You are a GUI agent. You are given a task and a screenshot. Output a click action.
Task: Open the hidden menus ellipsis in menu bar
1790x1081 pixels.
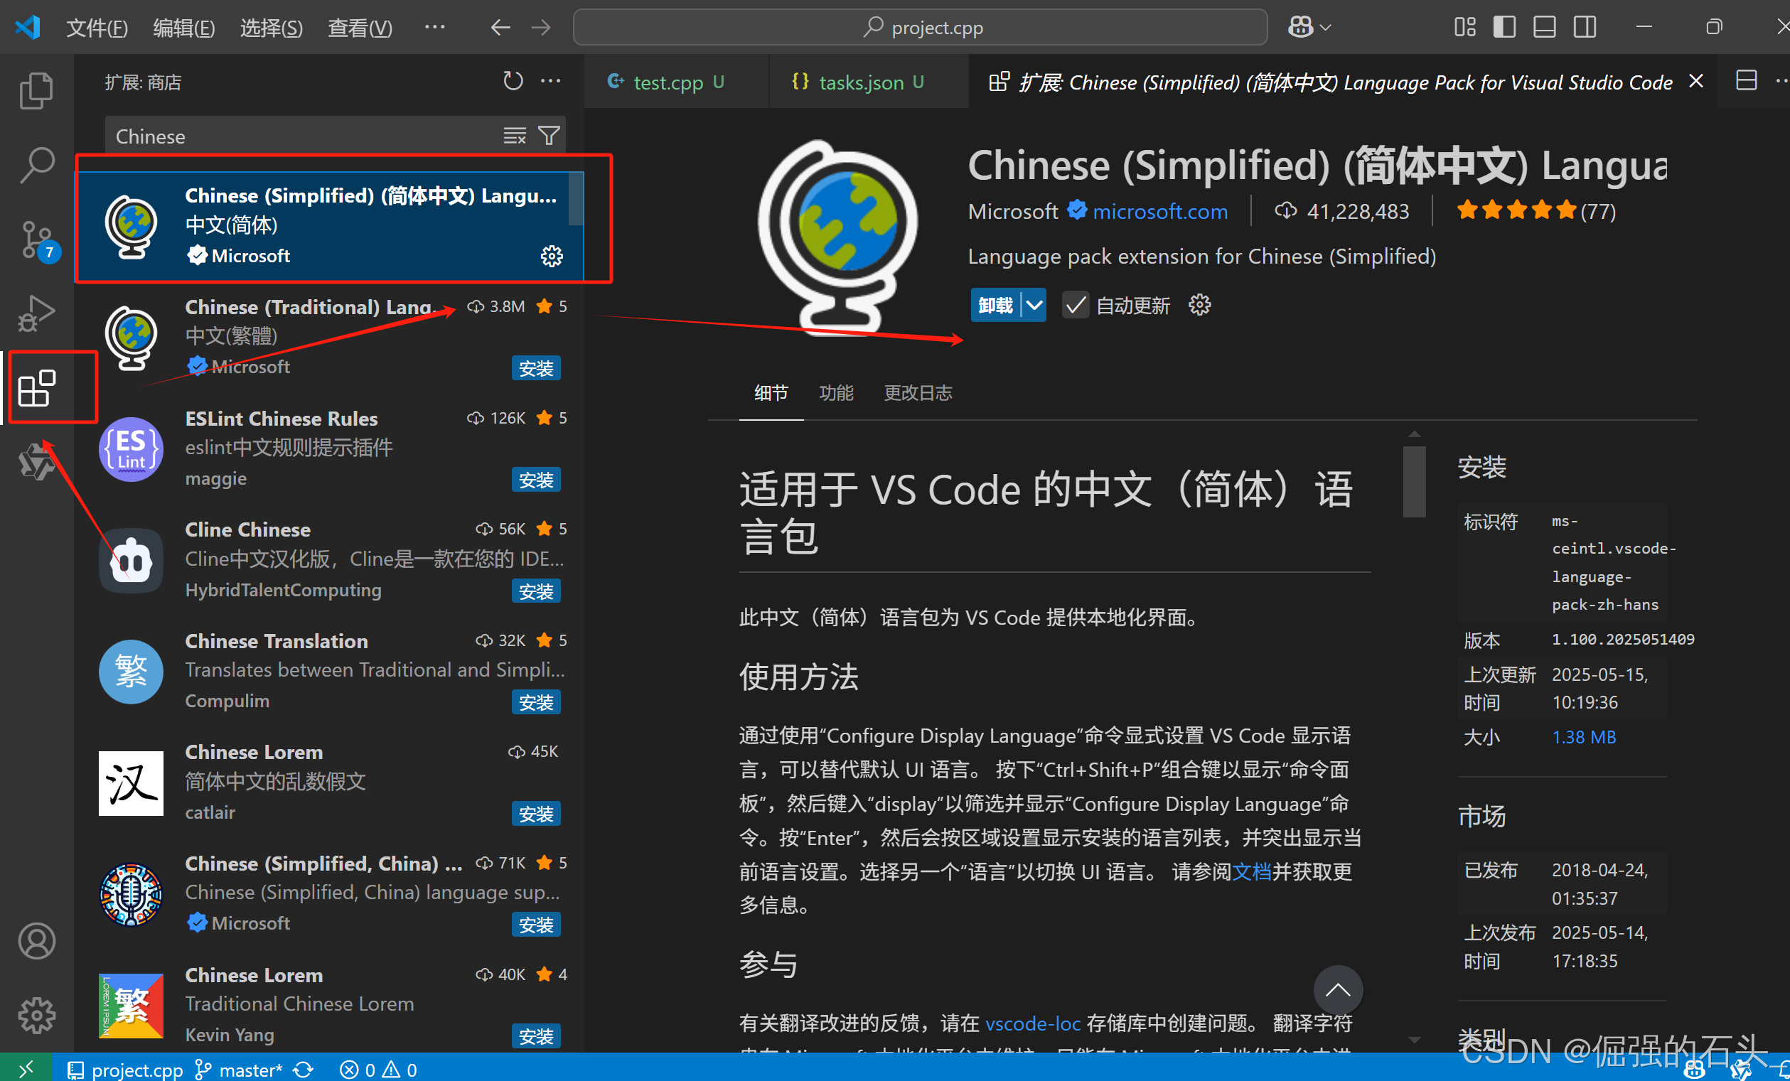434,28
